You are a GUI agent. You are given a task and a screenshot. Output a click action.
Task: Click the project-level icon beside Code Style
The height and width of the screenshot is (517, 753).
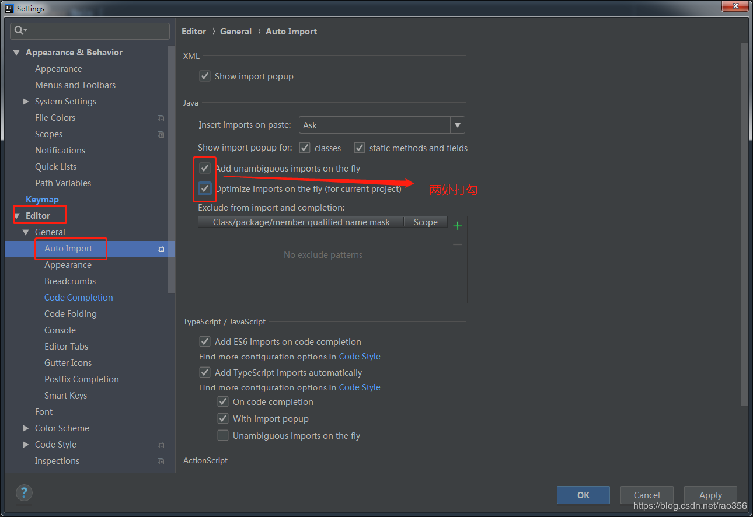click(161, 445)
